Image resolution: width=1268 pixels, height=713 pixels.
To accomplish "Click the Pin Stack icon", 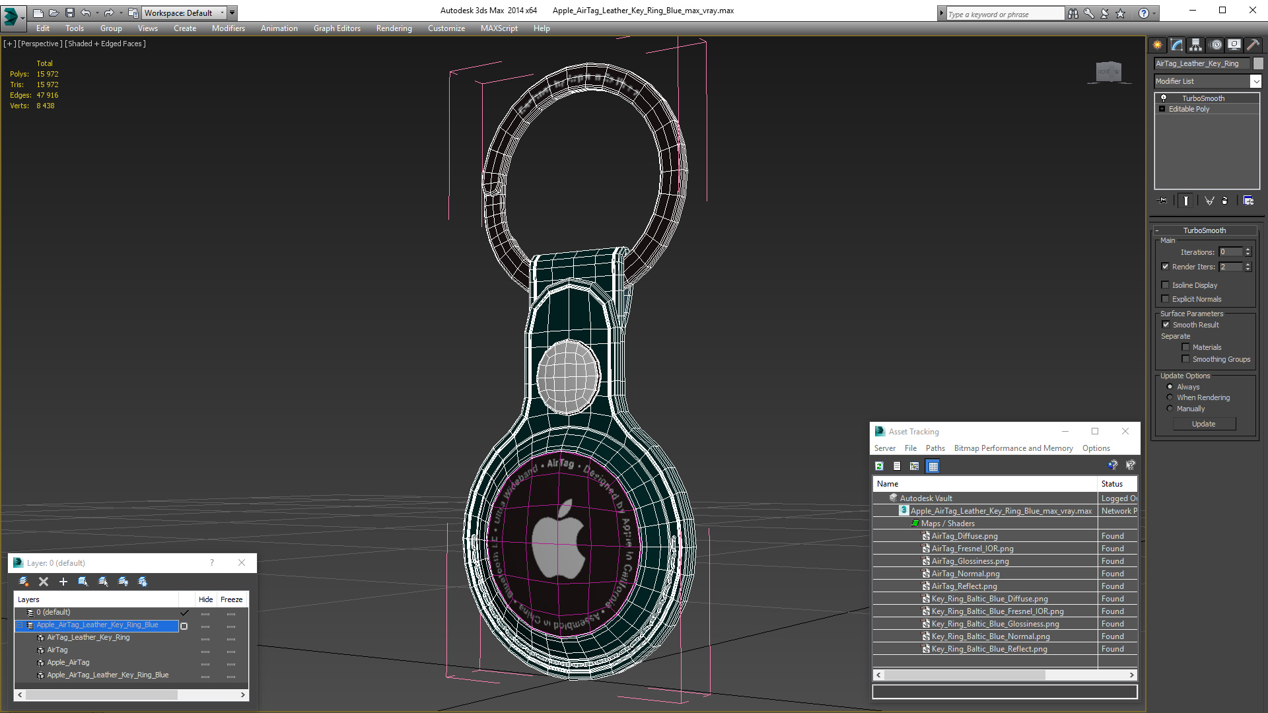I will [x=1163, y=201].
